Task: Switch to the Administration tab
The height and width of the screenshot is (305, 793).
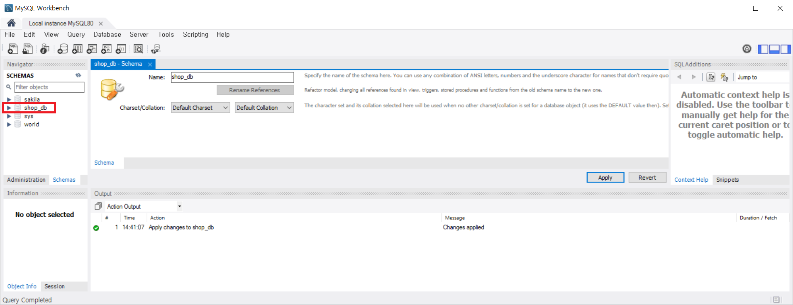Action: (x=26, y=180)
